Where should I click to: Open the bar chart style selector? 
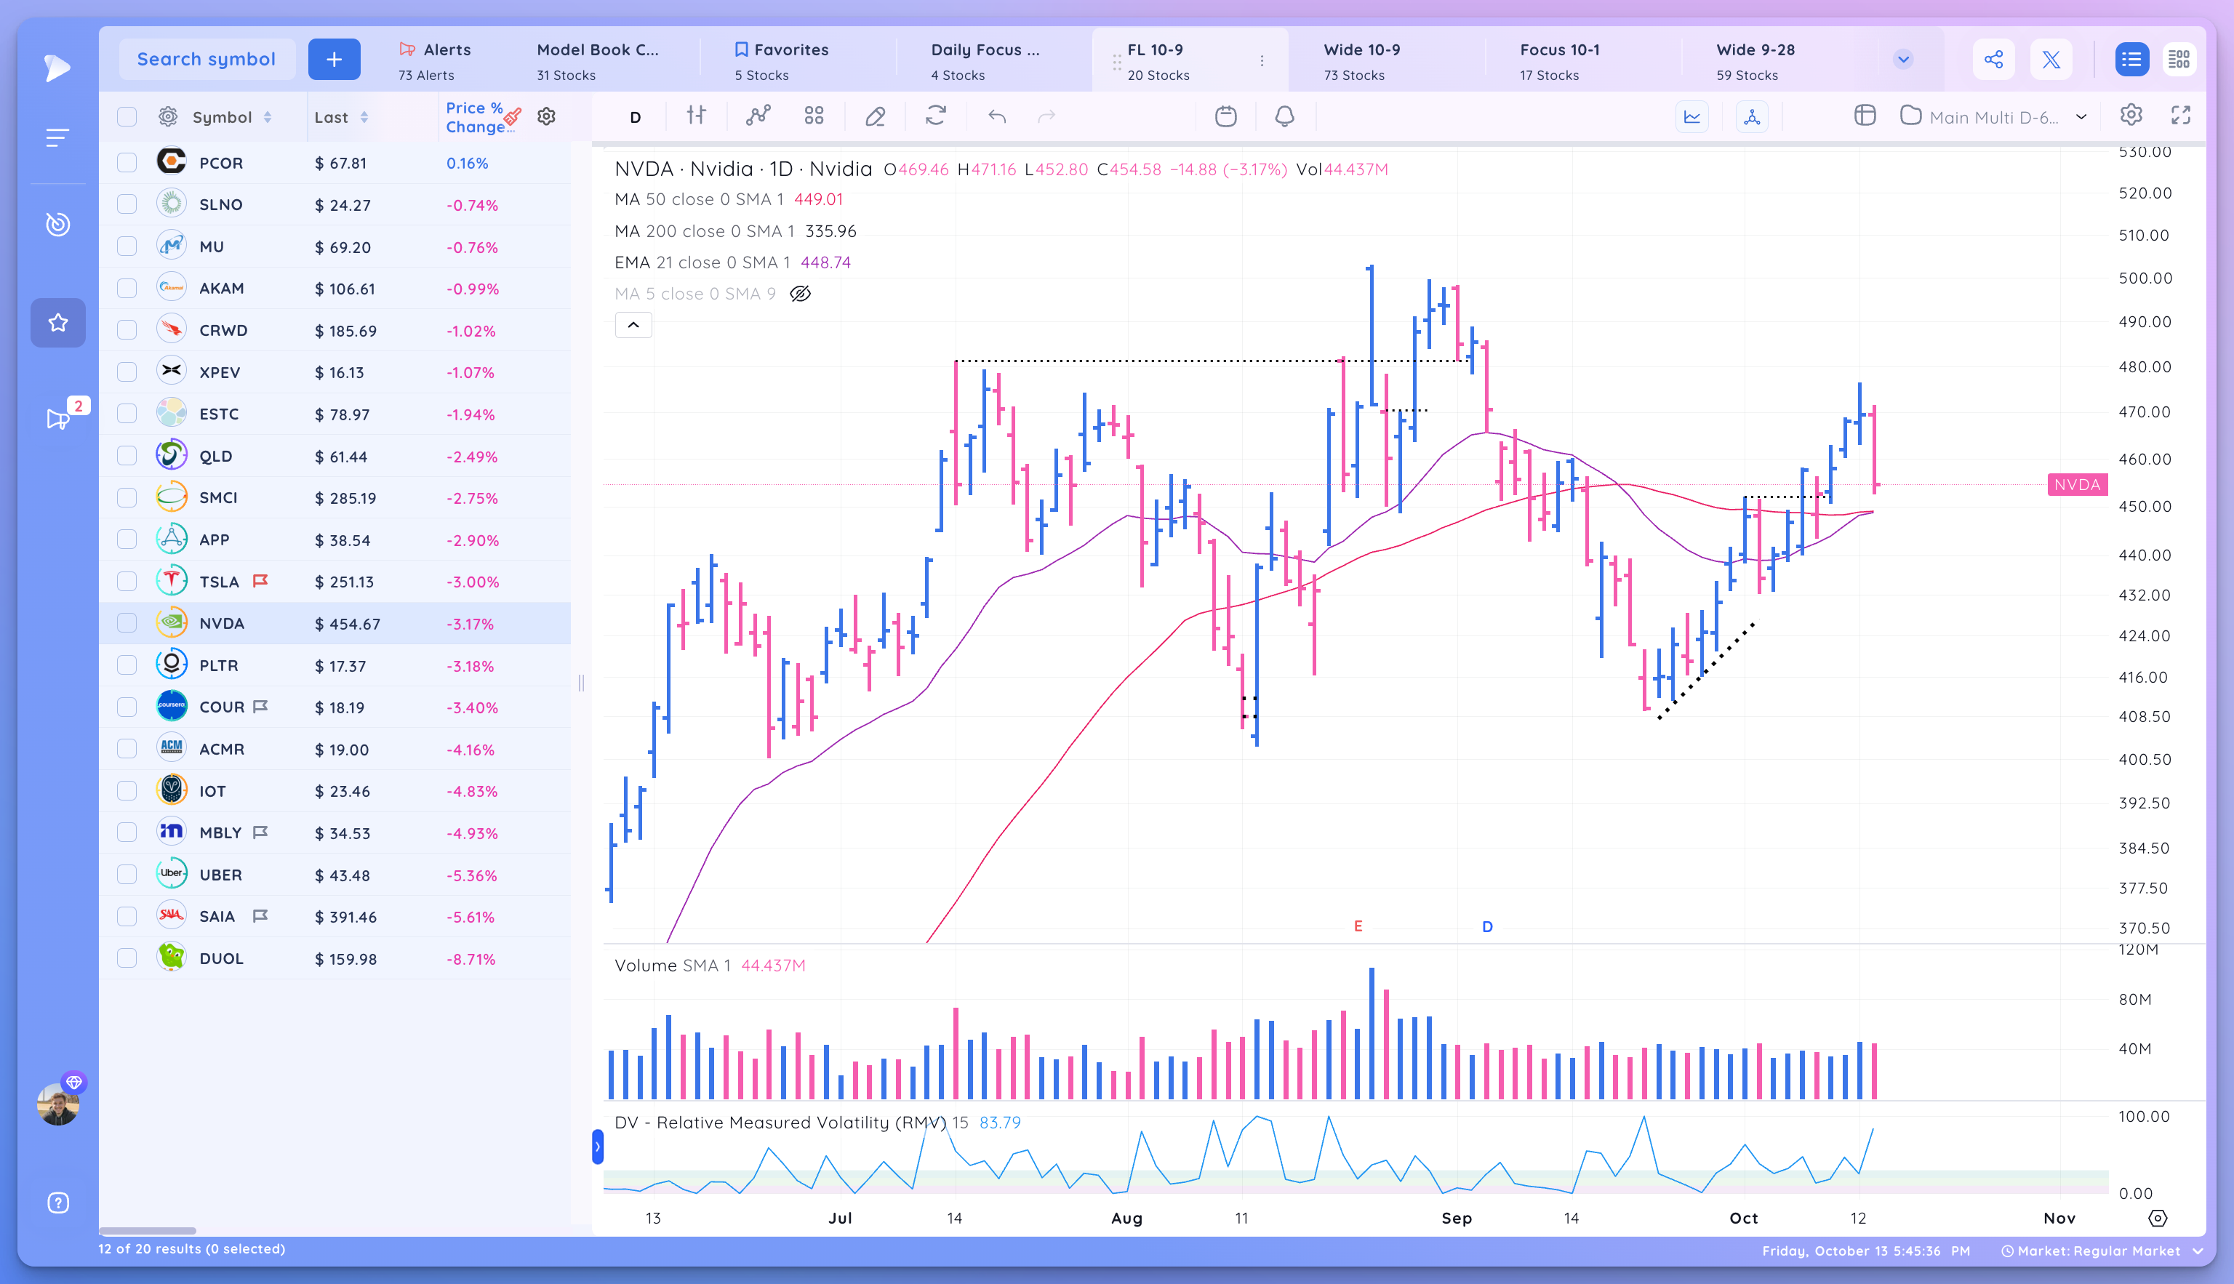(x=697, y=116)
